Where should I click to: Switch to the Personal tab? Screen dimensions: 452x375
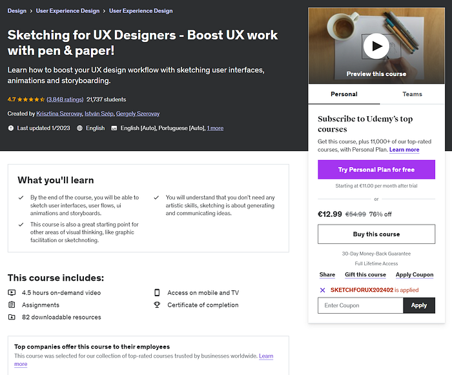344,94
